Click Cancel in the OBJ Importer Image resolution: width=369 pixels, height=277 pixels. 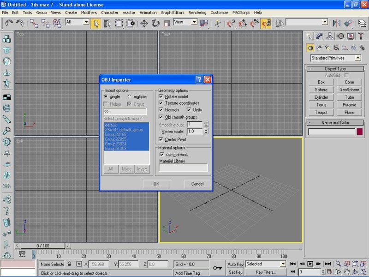(197, 184)
